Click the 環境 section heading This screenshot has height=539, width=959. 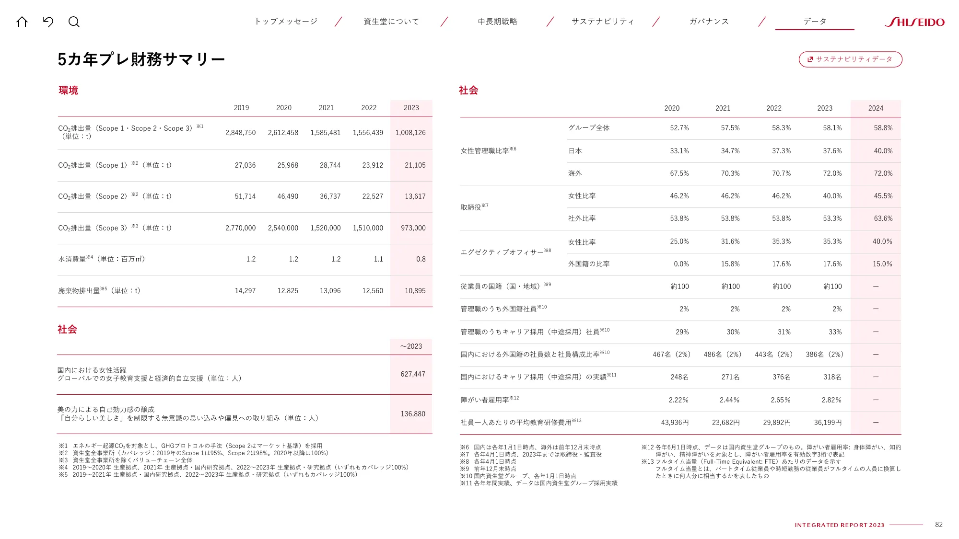pyautogui.click(x=68, y=90)
